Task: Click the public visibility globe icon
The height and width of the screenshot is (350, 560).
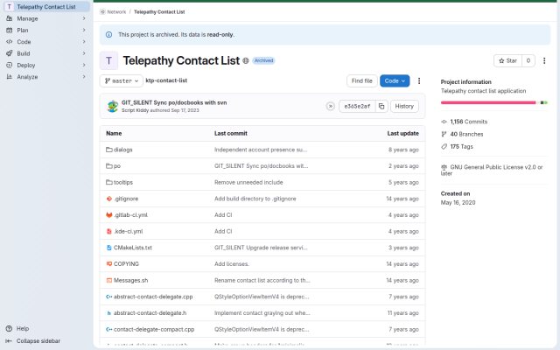Action: tap(246, 60)
